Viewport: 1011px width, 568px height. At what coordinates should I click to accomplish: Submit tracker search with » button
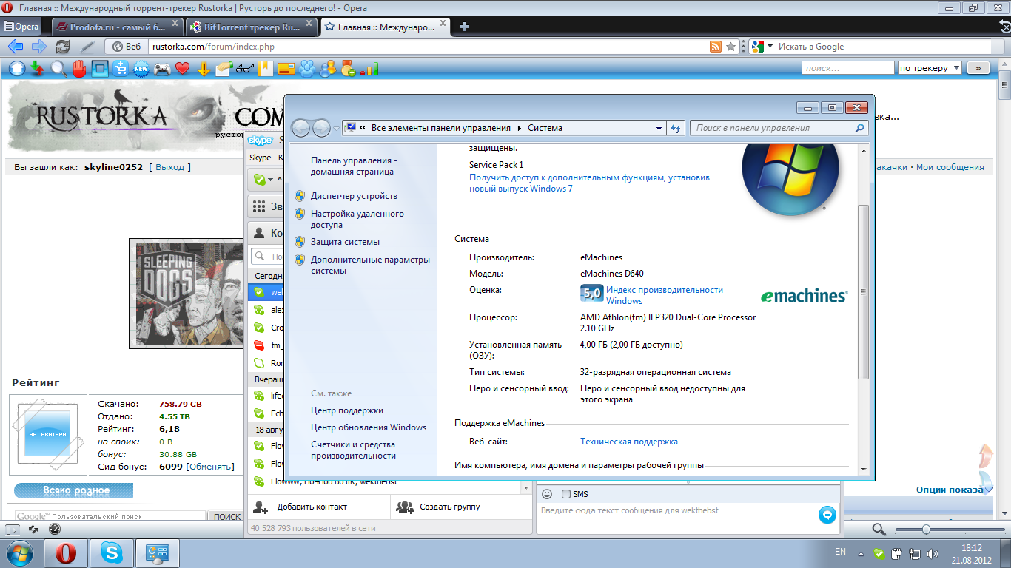tap(978, 68)
